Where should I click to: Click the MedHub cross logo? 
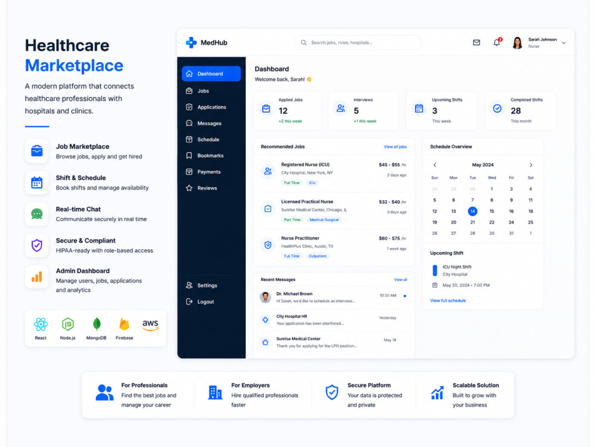(191, 42)
